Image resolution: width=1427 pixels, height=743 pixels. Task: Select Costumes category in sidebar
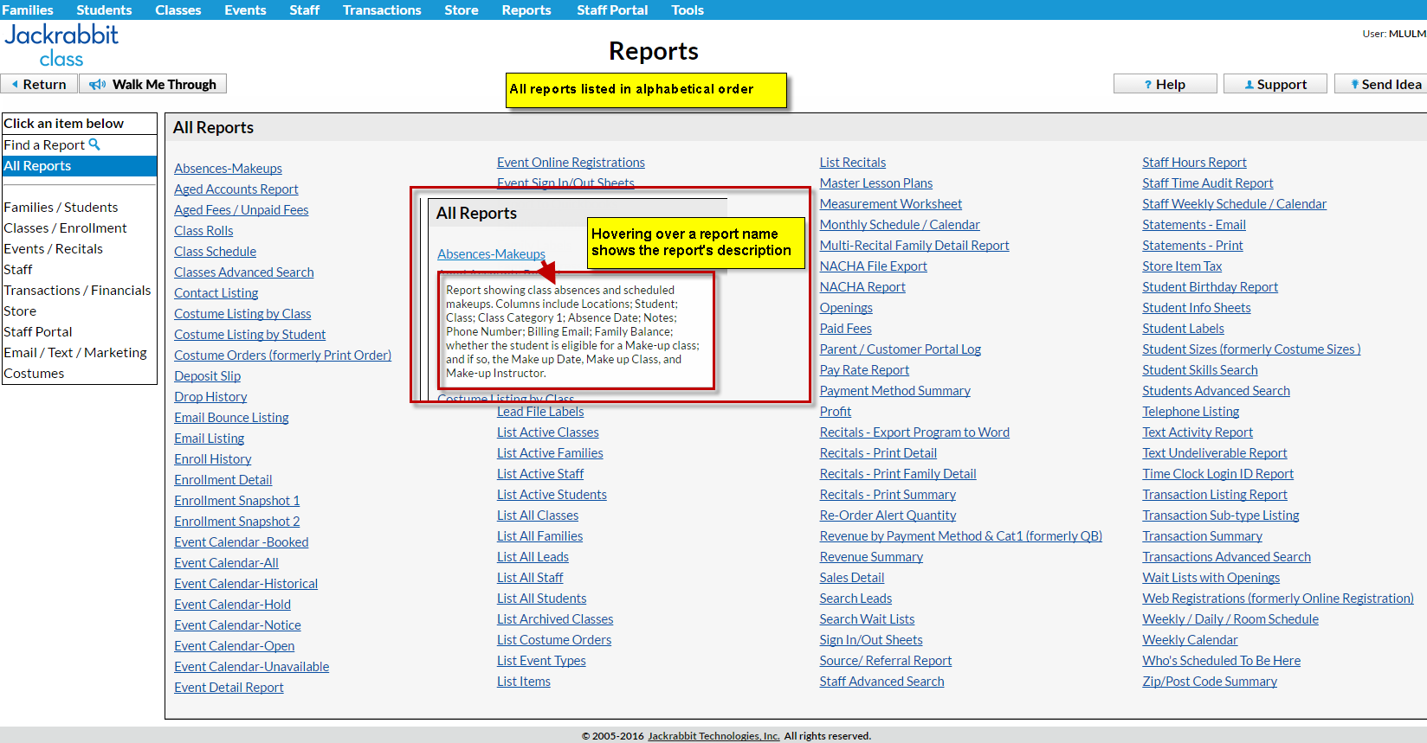click(34, 374)
